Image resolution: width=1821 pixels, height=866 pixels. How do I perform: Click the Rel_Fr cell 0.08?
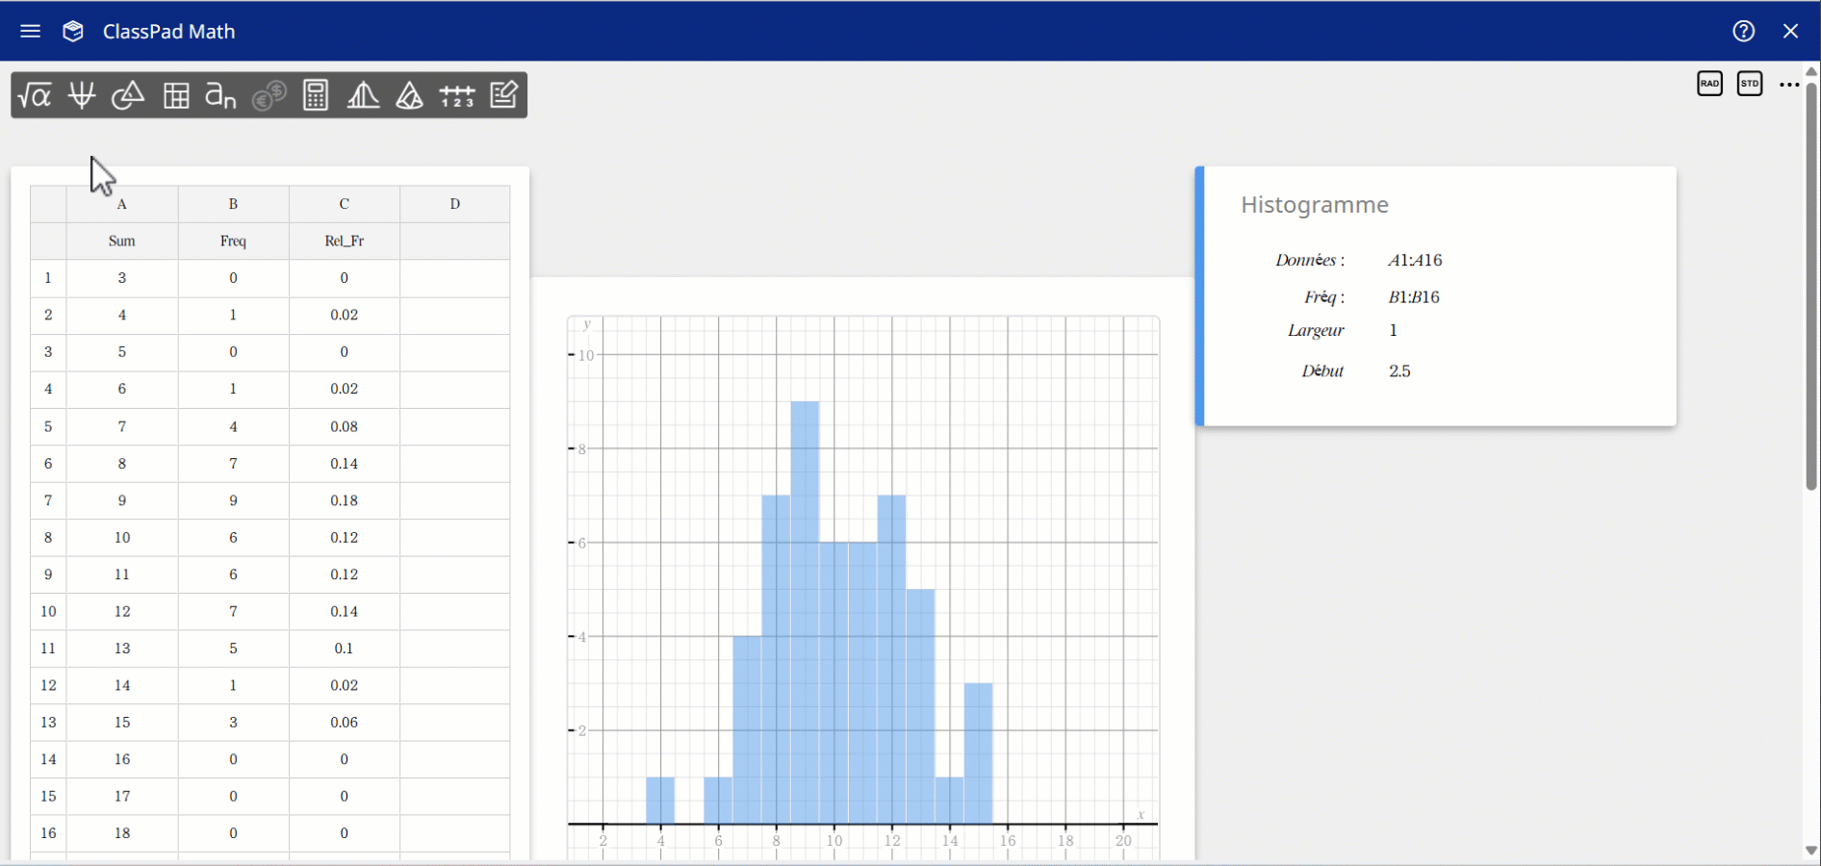tap(344, 426)
